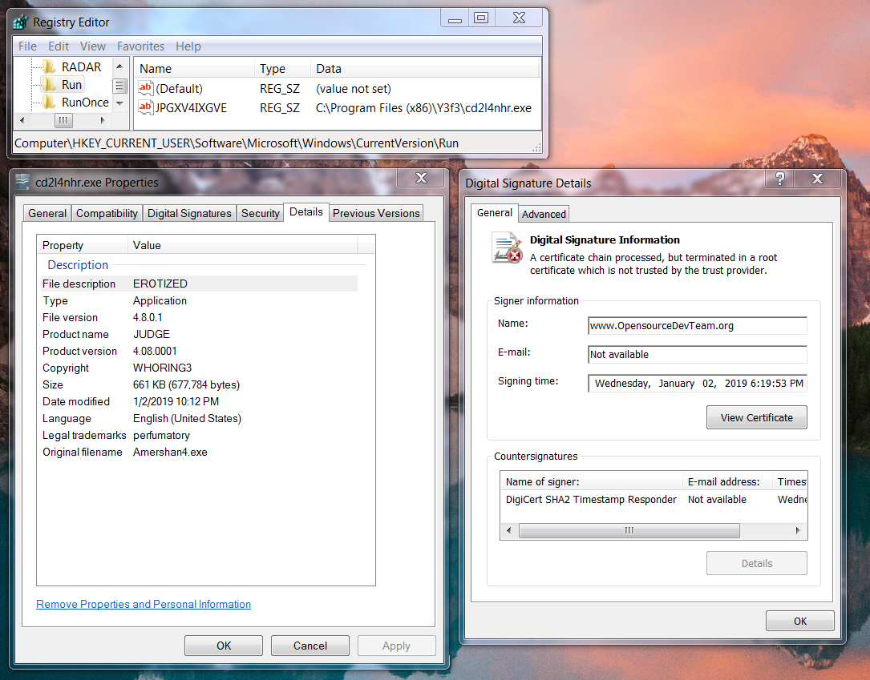Image resolution: width=870 pixels, height=680 pixels.
Task: Open Remove Properties and Personal Information link
Action: pos(144,604)
